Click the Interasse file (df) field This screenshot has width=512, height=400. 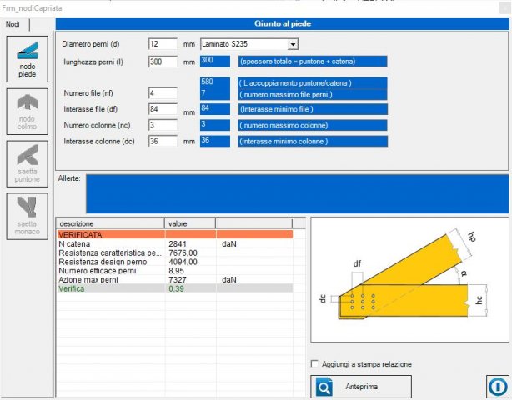(163, 109)
